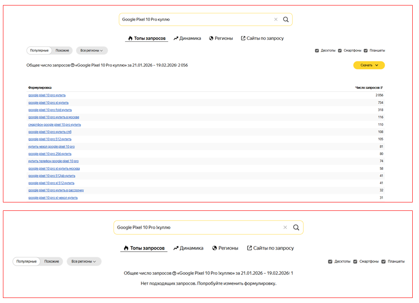Switch to the 'Регионы' tab in the lower panel

click(225, 248)
